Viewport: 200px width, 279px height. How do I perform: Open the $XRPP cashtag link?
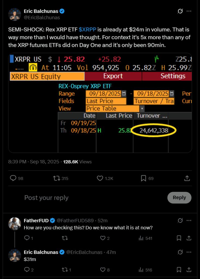(x=88, y=29)
